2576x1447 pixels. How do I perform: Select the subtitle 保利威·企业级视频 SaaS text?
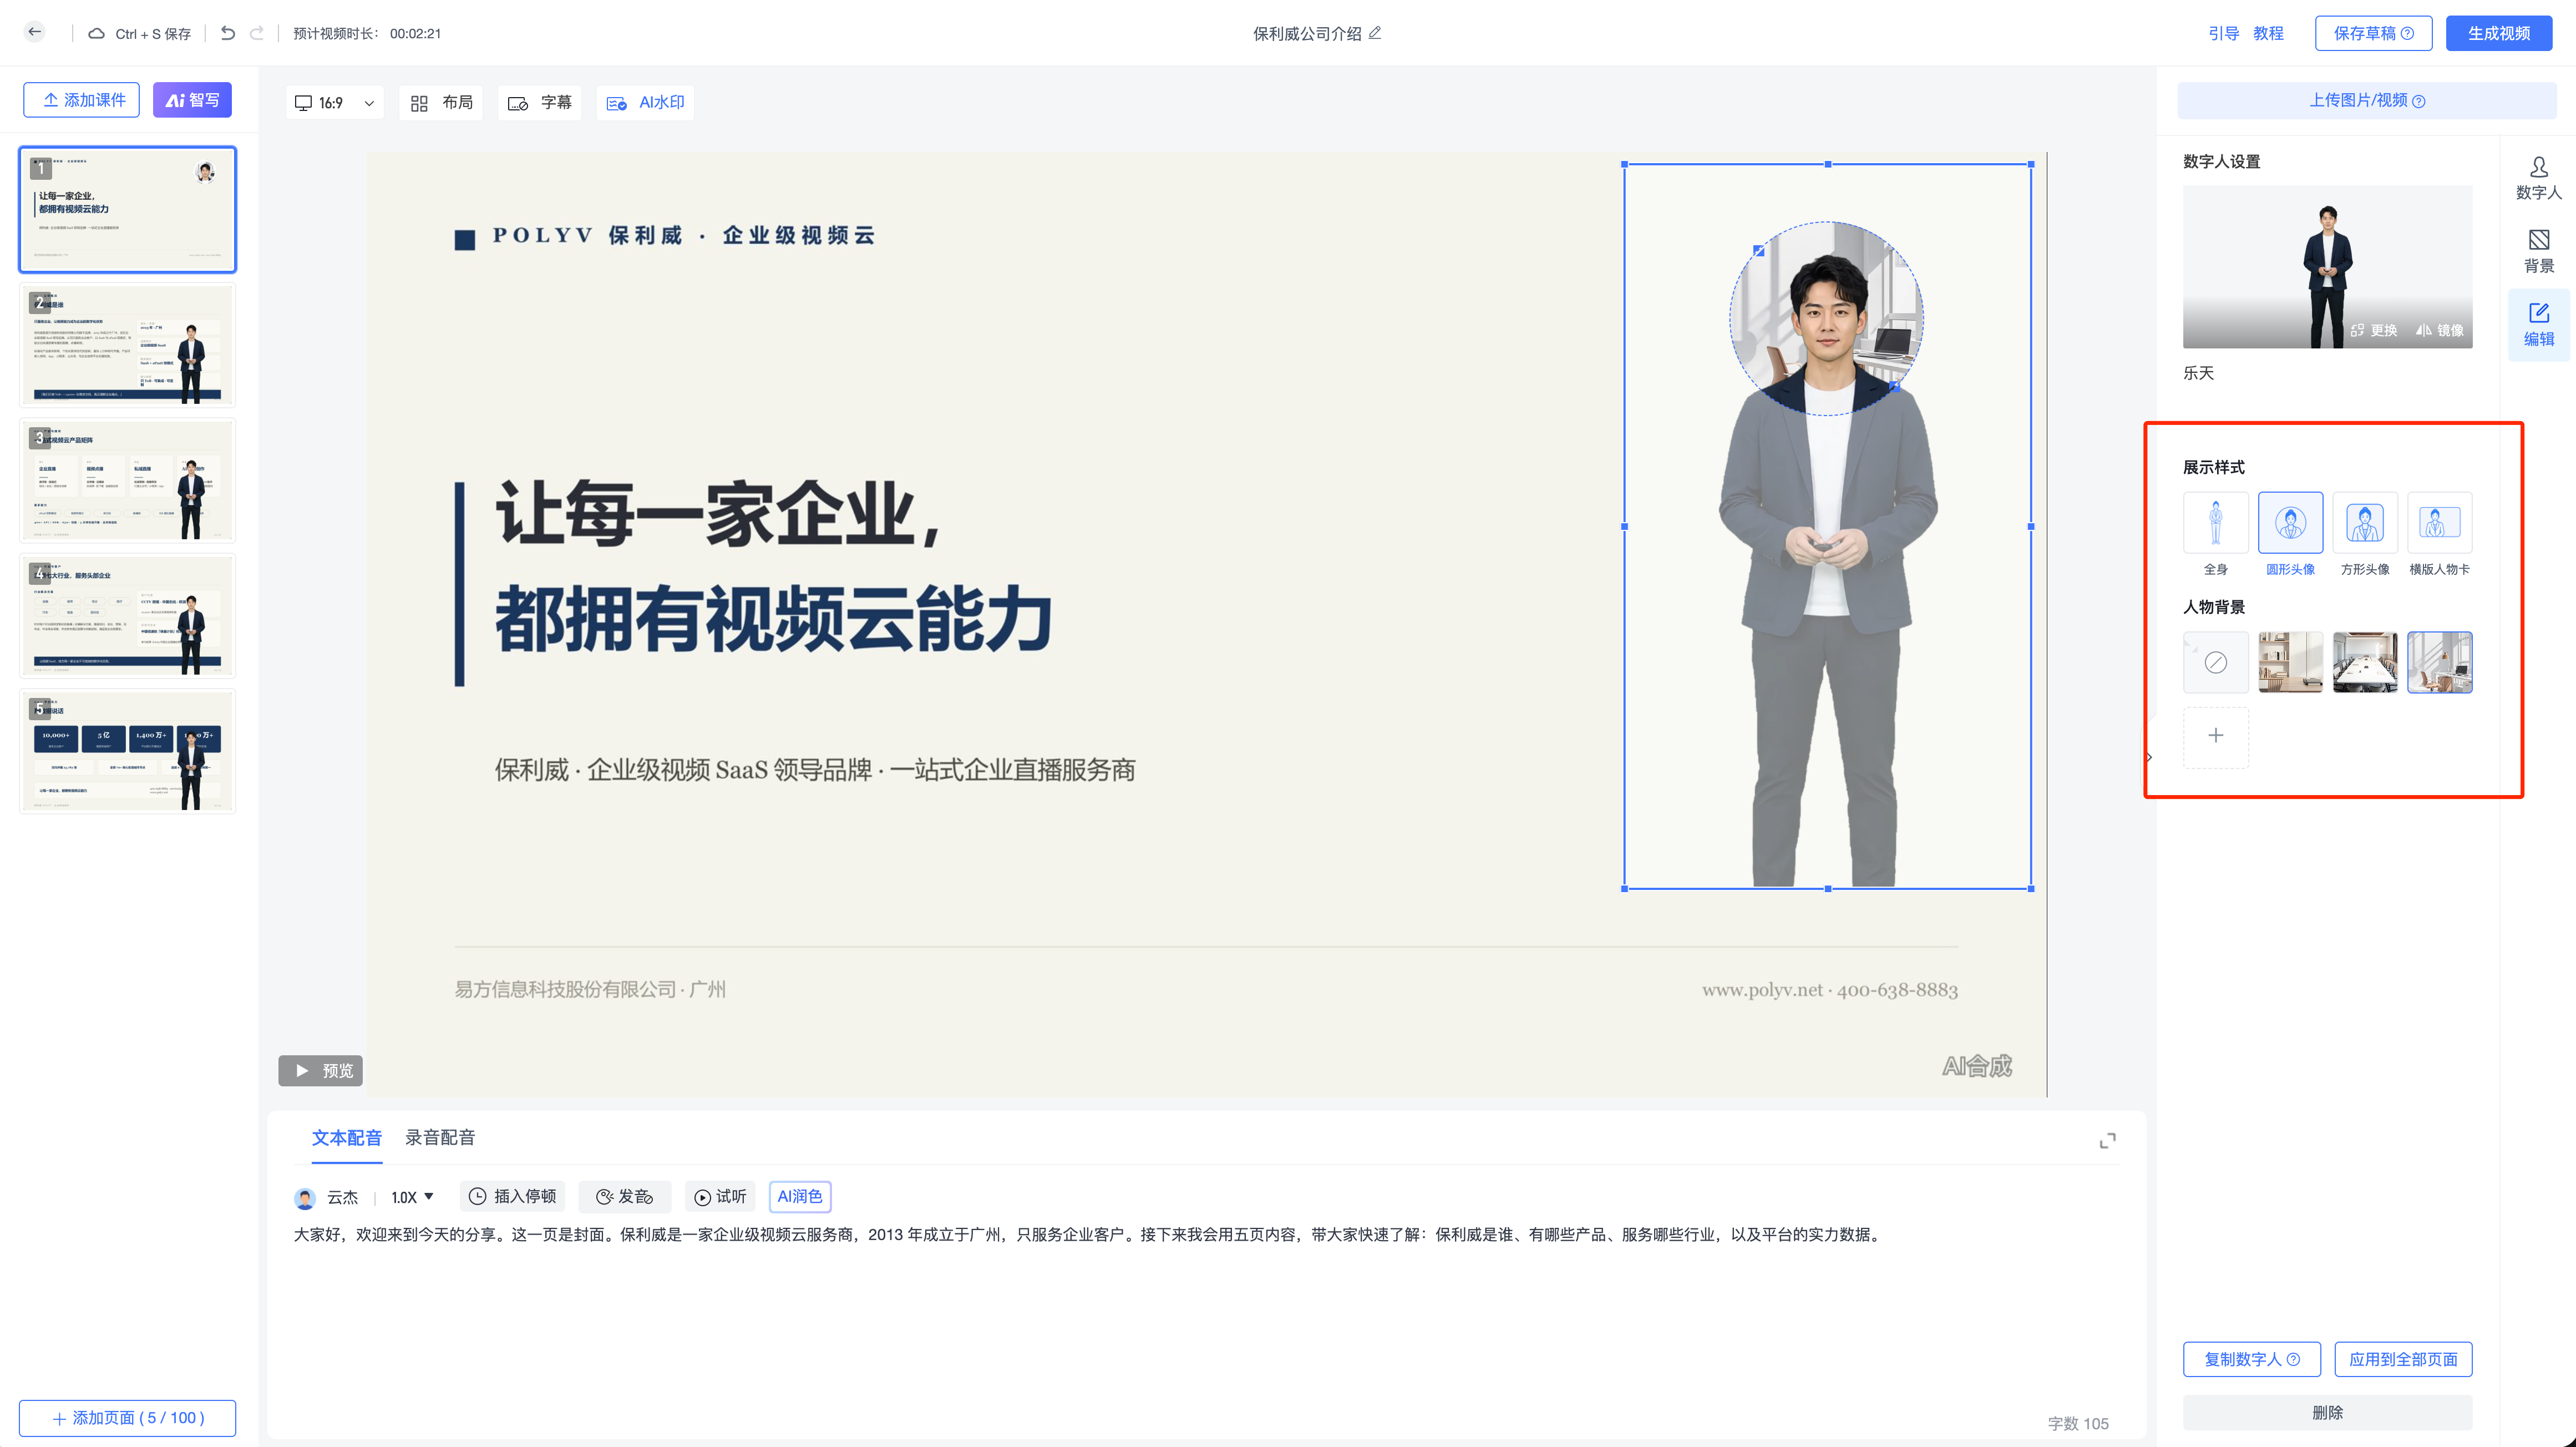[x=815, y=770]
